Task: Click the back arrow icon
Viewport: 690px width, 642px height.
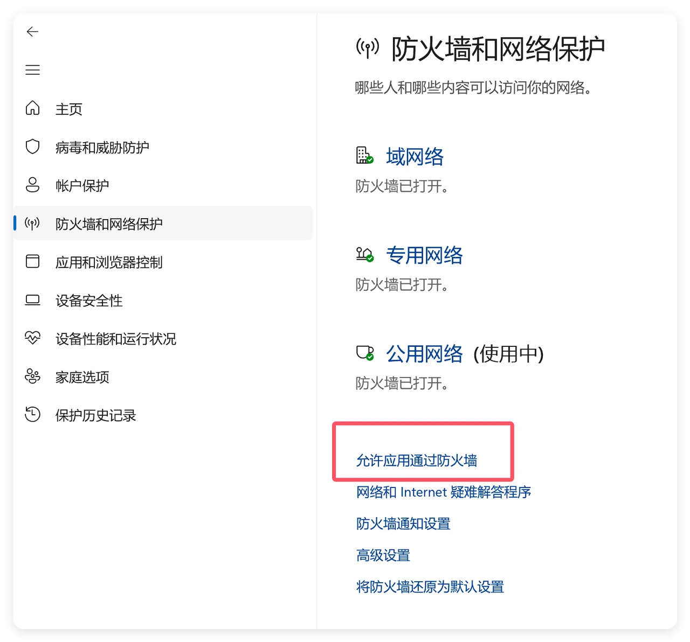Action: point(32,32)
